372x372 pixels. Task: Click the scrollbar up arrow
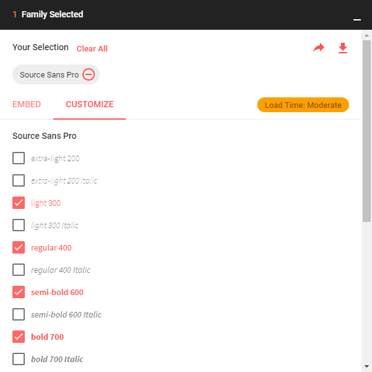pos(366,35)
